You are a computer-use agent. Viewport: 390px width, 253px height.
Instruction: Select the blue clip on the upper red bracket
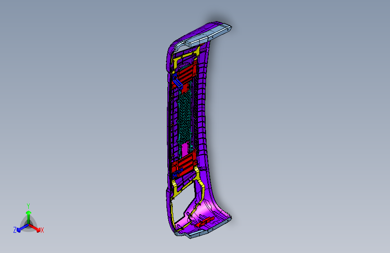click(x=178, y=83)
